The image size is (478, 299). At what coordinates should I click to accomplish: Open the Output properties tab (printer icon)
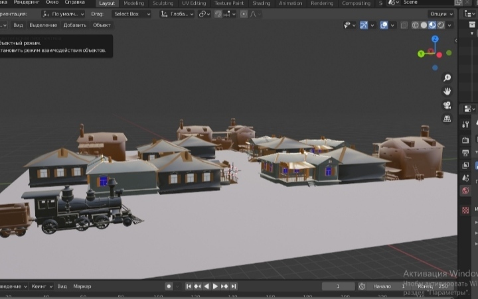pos(466,153)
